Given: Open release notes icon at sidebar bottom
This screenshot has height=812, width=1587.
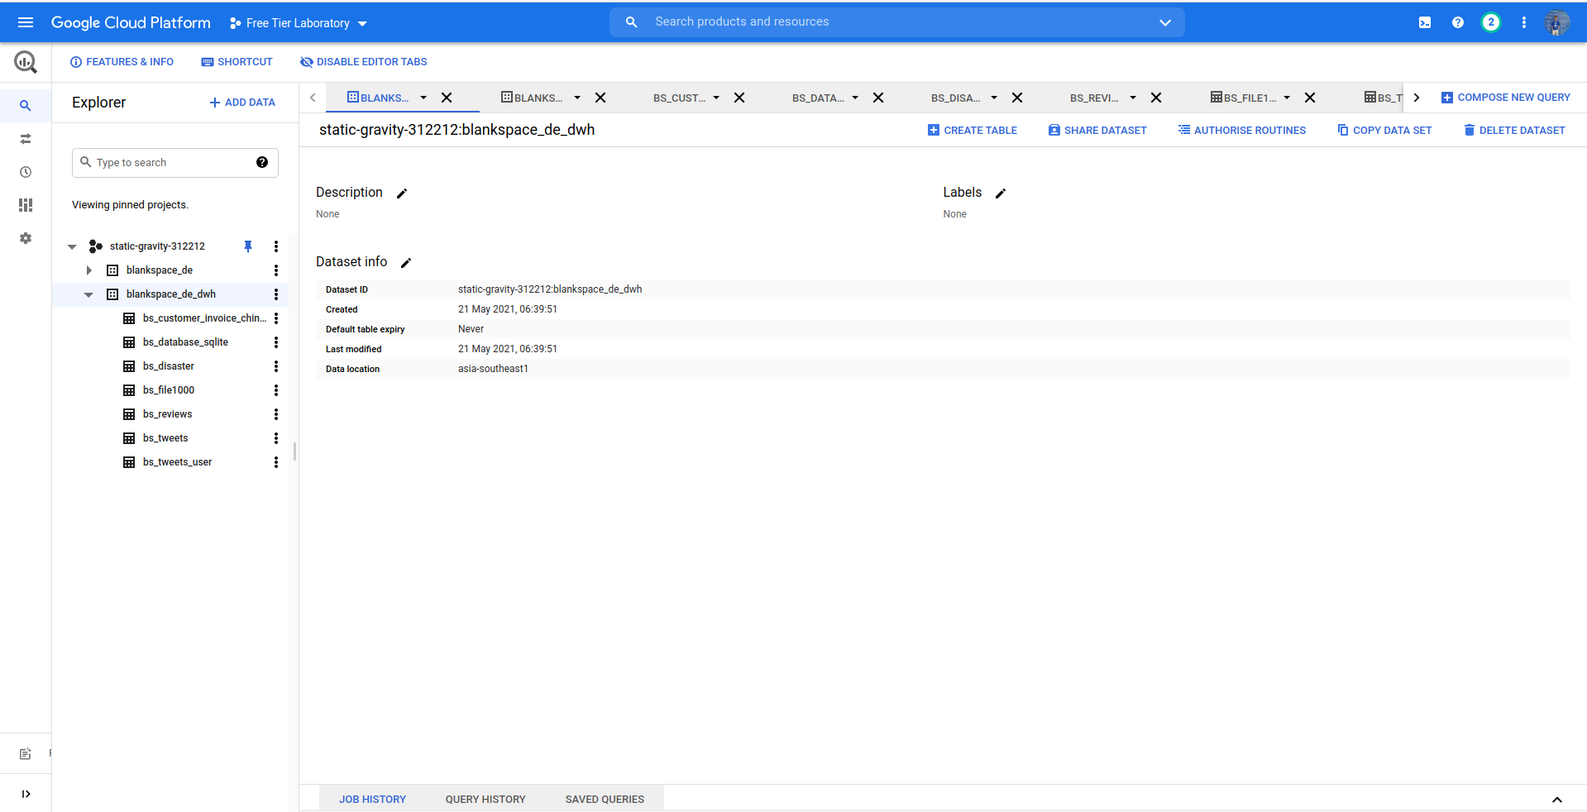Looking at the screenshot, I should pos(26,754).
